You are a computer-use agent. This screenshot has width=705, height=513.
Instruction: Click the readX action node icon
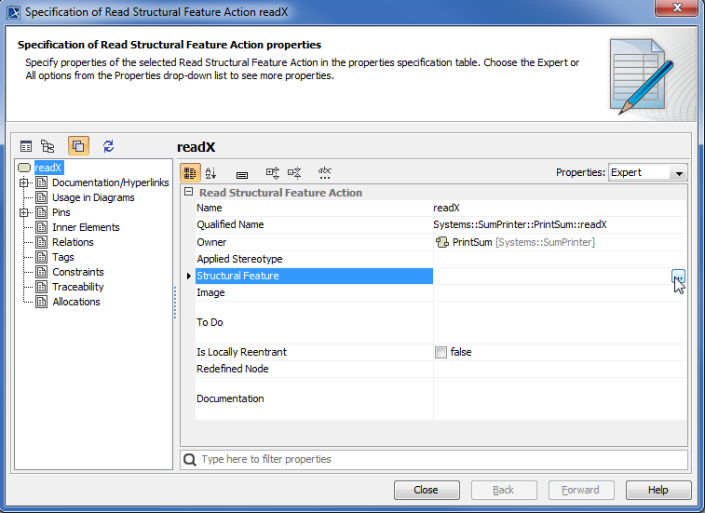[x=24, y=168]
